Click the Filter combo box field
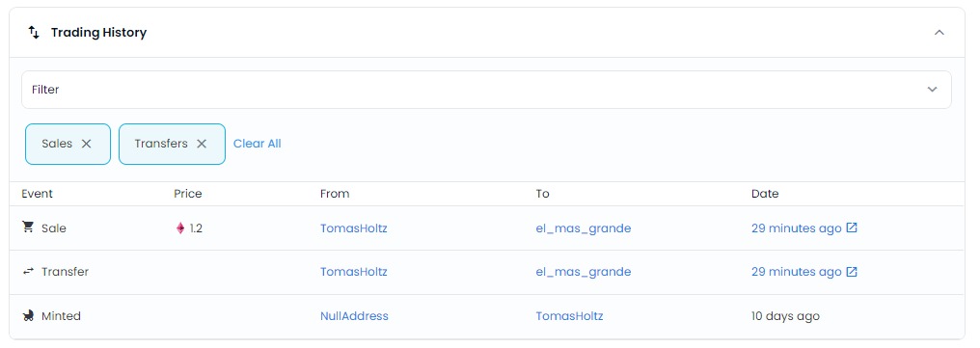 pos(486,90)
